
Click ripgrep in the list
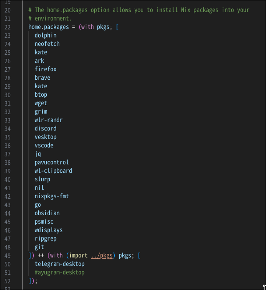pos(45,239)
